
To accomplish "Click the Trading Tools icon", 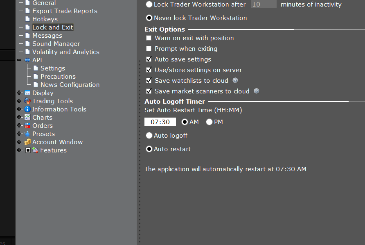I will [27, 101].
